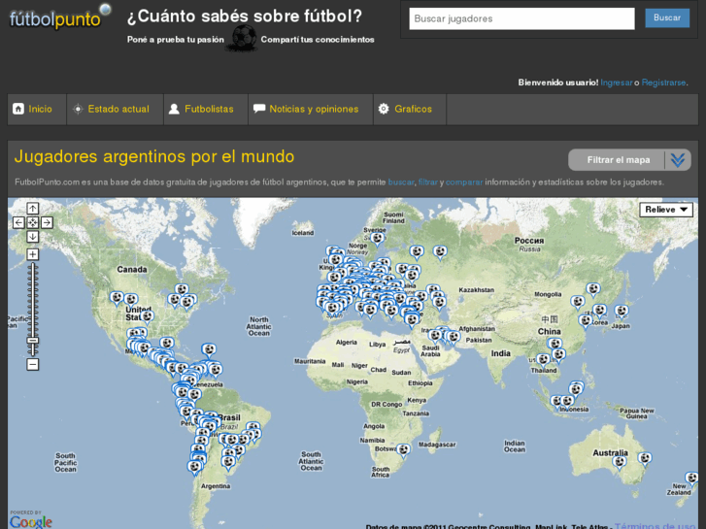Click the westernmost marker in Russia
Image resolution: width=706 pixels, height=529 pixels.
[x=417, y=251]
